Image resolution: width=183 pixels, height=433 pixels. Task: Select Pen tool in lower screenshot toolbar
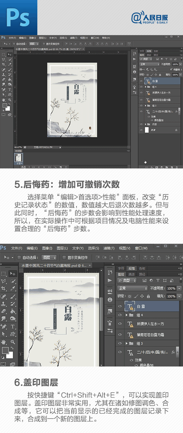pos(4,326)
